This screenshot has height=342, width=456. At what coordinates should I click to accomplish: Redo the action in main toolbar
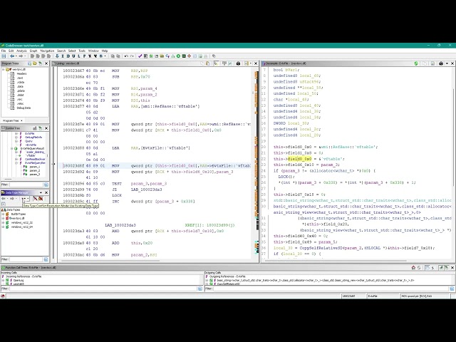point(132,56)
